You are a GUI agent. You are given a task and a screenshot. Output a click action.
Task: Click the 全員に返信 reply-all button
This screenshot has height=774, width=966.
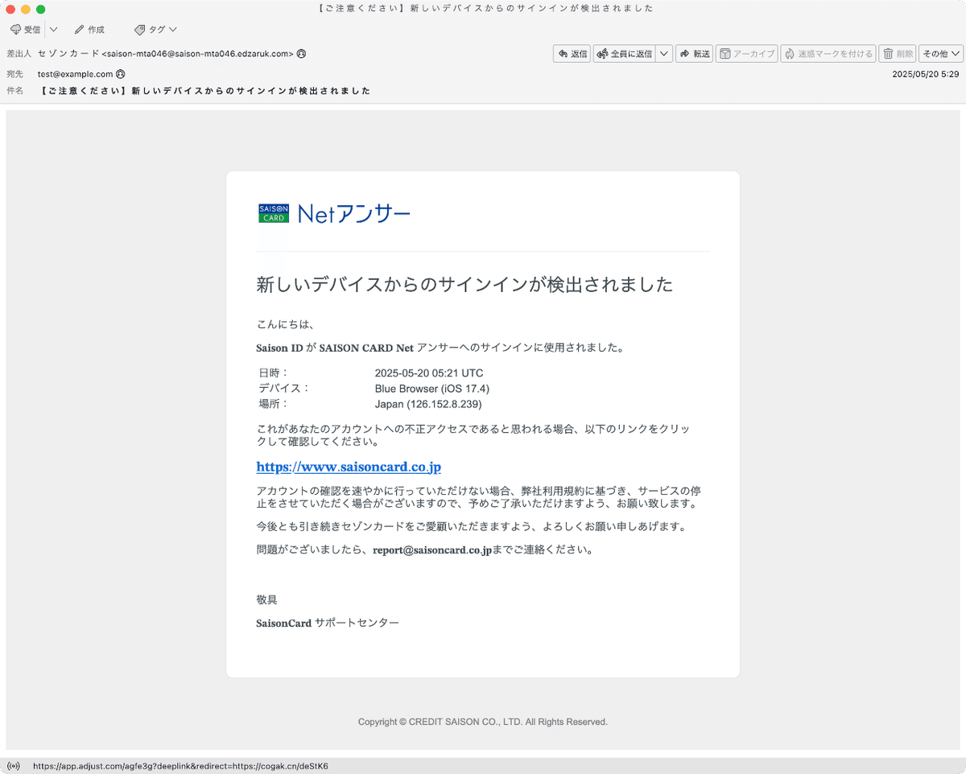click(x=625, y=54)
